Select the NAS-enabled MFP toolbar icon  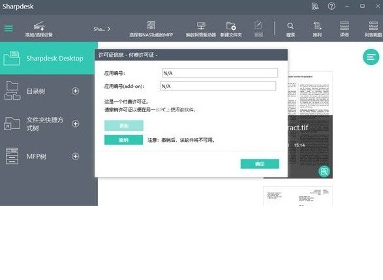point(151,25)
